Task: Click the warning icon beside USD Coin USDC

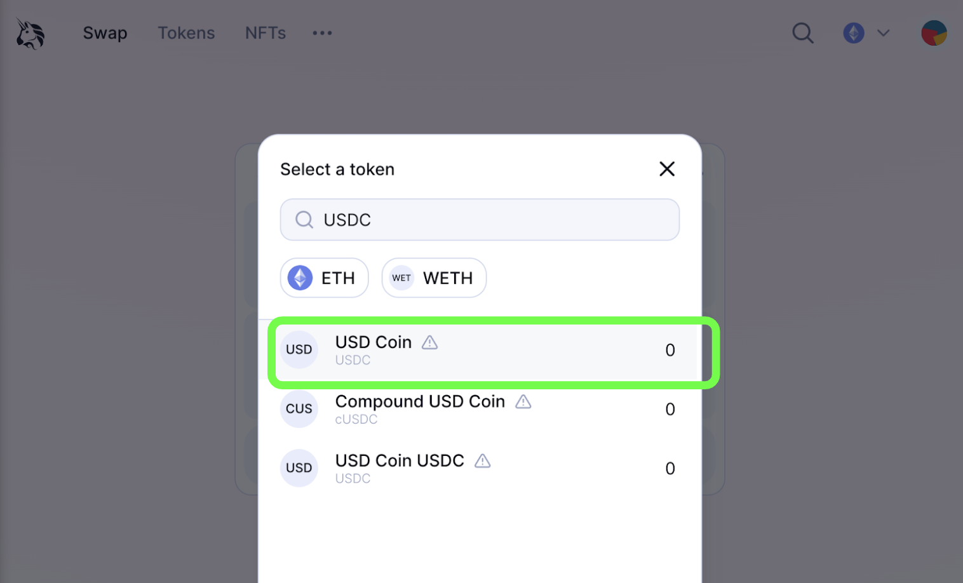Action: click(483, 461)
